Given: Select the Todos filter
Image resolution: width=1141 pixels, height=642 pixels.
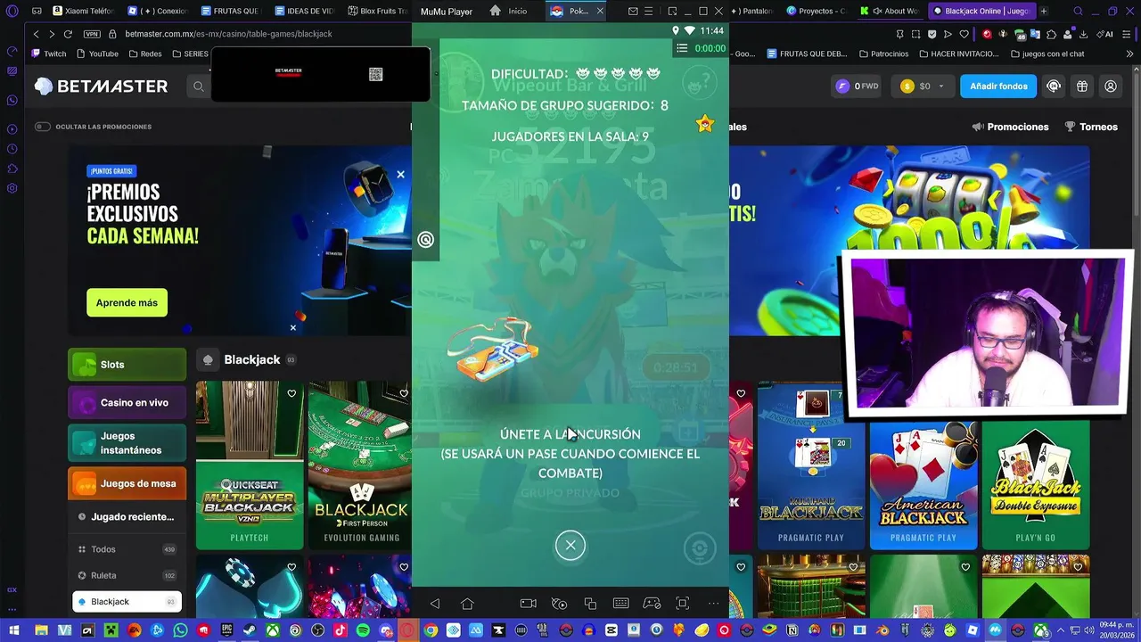Looking at the screenshot, I should pyautogui.click(x=127, y=549).
